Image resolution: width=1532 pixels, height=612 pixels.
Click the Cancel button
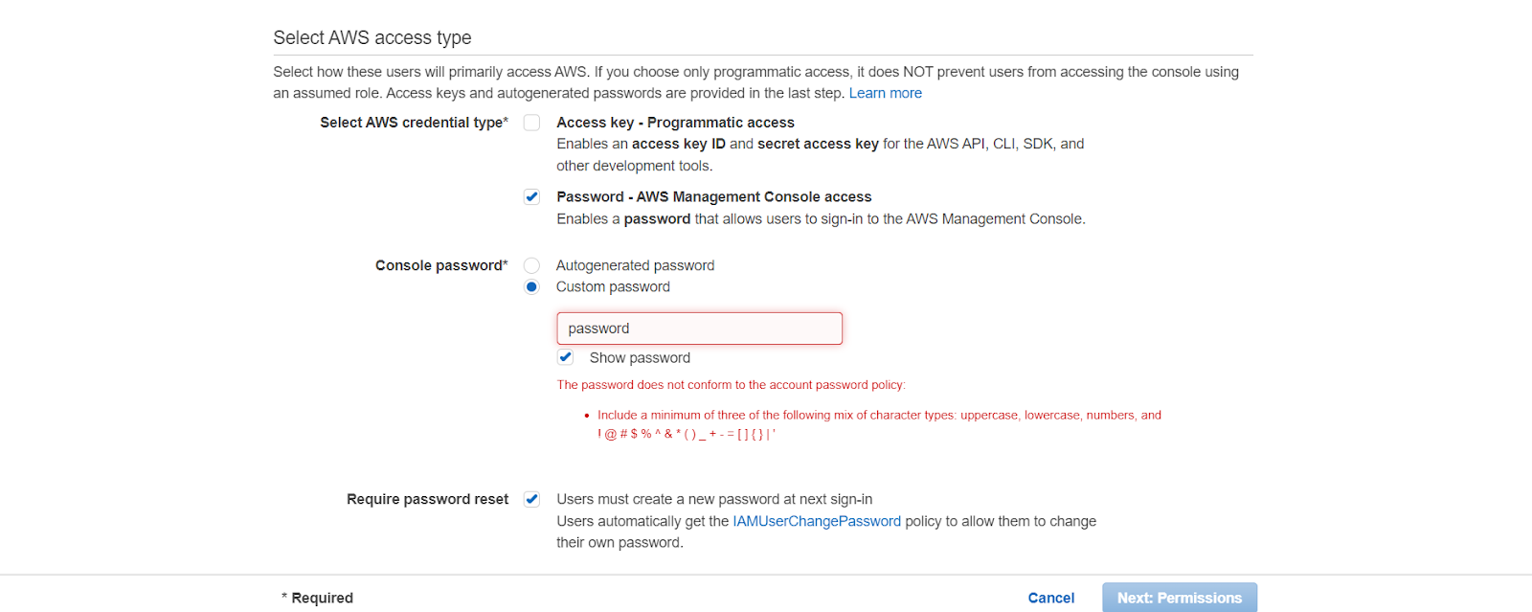coord(1050,598)
